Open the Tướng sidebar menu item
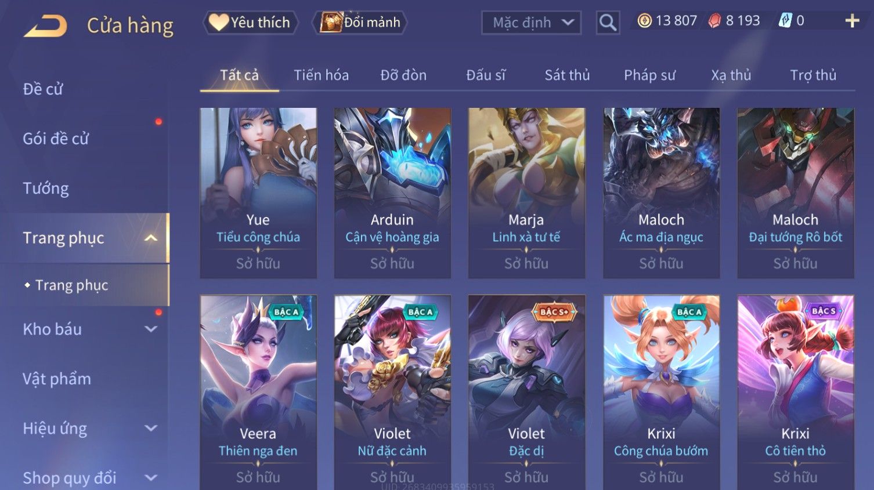874x490 pixels. pyautogui.click(x=46, y=188)
